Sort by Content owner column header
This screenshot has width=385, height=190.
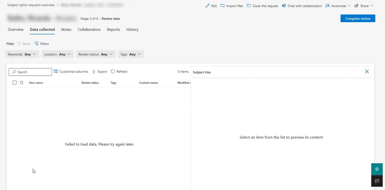coord(149,83)
